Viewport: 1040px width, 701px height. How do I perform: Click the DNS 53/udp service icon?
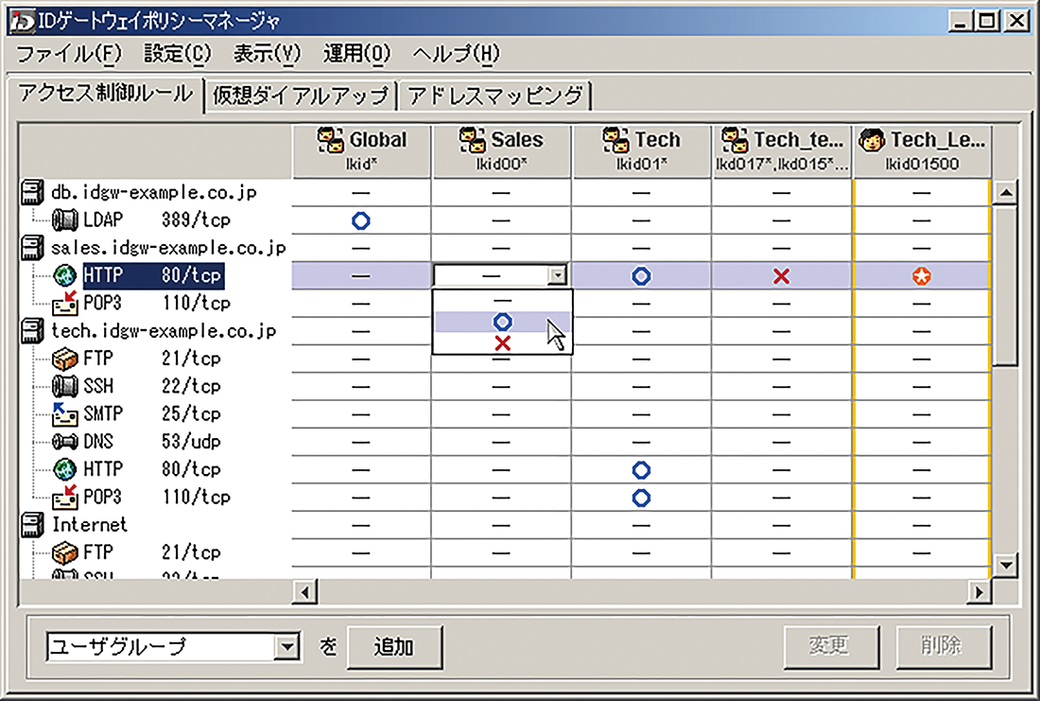point(64,442)
